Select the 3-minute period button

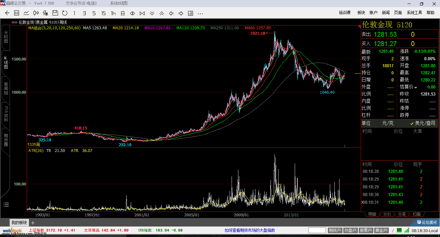point(84,13)
